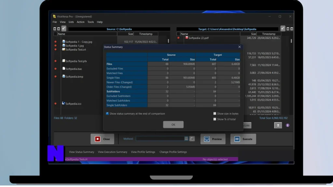
Task: Select Softpedia.bmp in source list
Action: coord(74,77)
